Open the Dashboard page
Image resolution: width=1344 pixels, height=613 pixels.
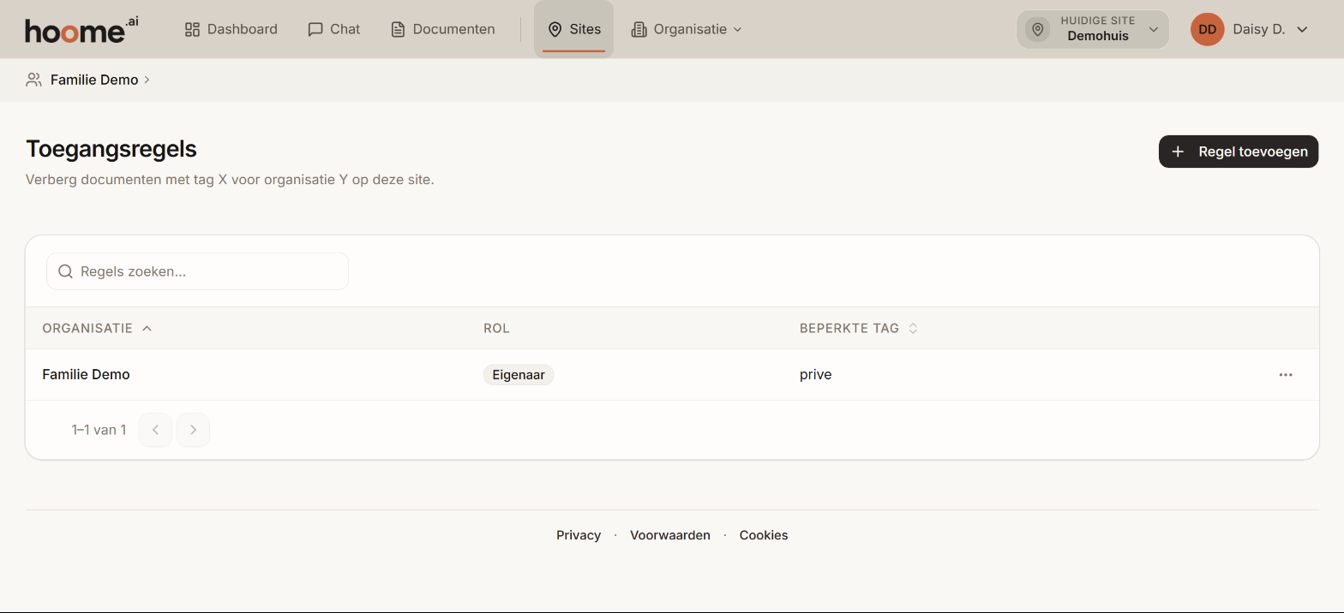231,29
